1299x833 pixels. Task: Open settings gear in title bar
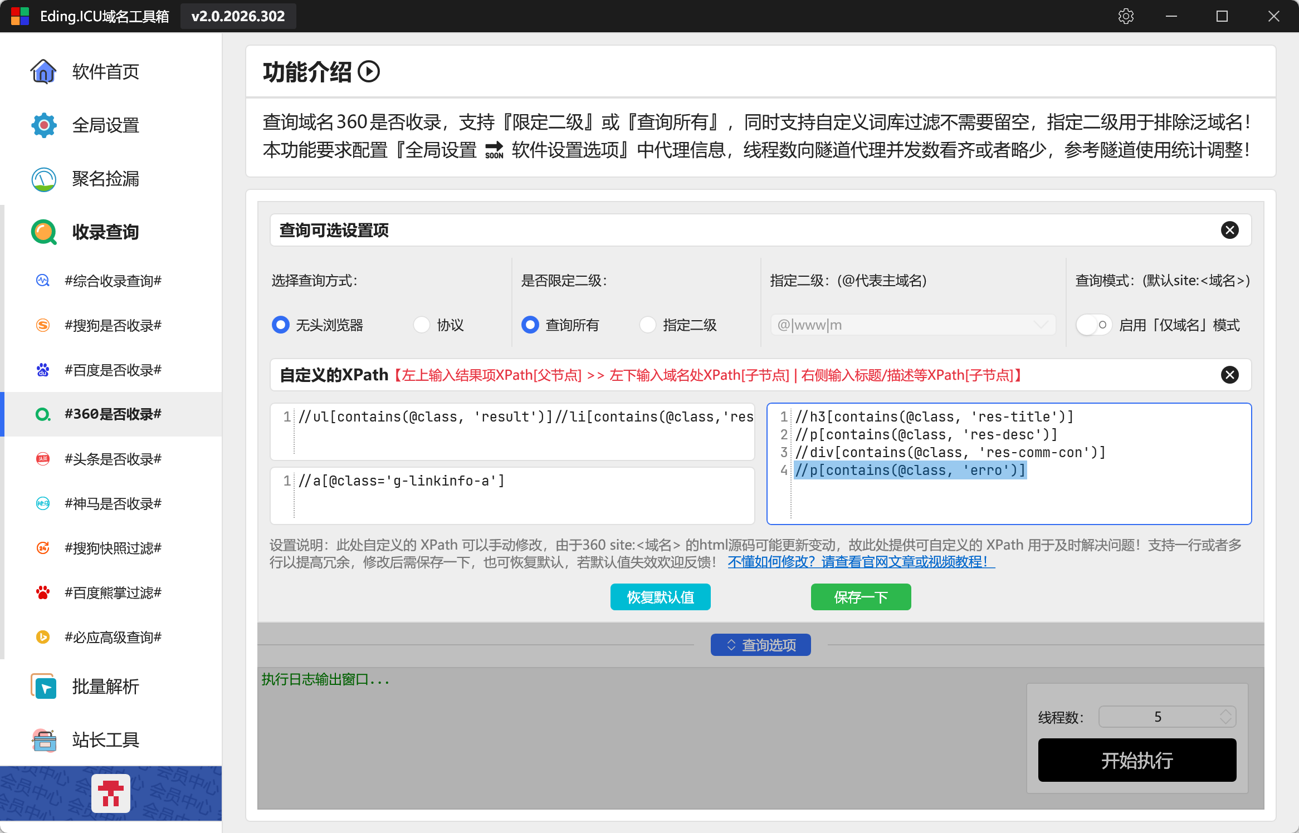(1126, 16)
